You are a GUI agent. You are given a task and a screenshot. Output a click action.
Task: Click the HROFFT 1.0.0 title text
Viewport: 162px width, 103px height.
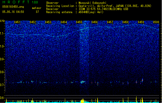(20, 2)
